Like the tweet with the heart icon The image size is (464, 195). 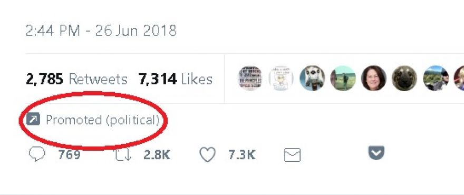point(207,154)
